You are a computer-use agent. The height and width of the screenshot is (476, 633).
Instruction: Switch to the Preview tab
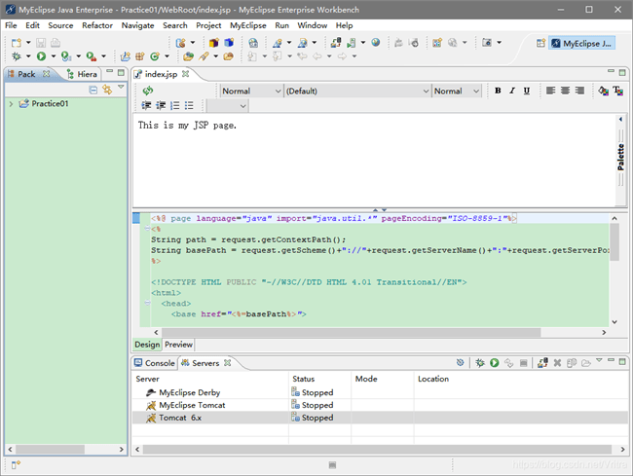(x=178, y=345)
